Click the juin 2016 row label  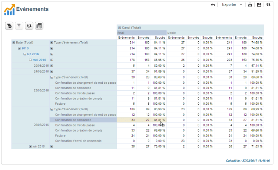[x=39, y=146]
